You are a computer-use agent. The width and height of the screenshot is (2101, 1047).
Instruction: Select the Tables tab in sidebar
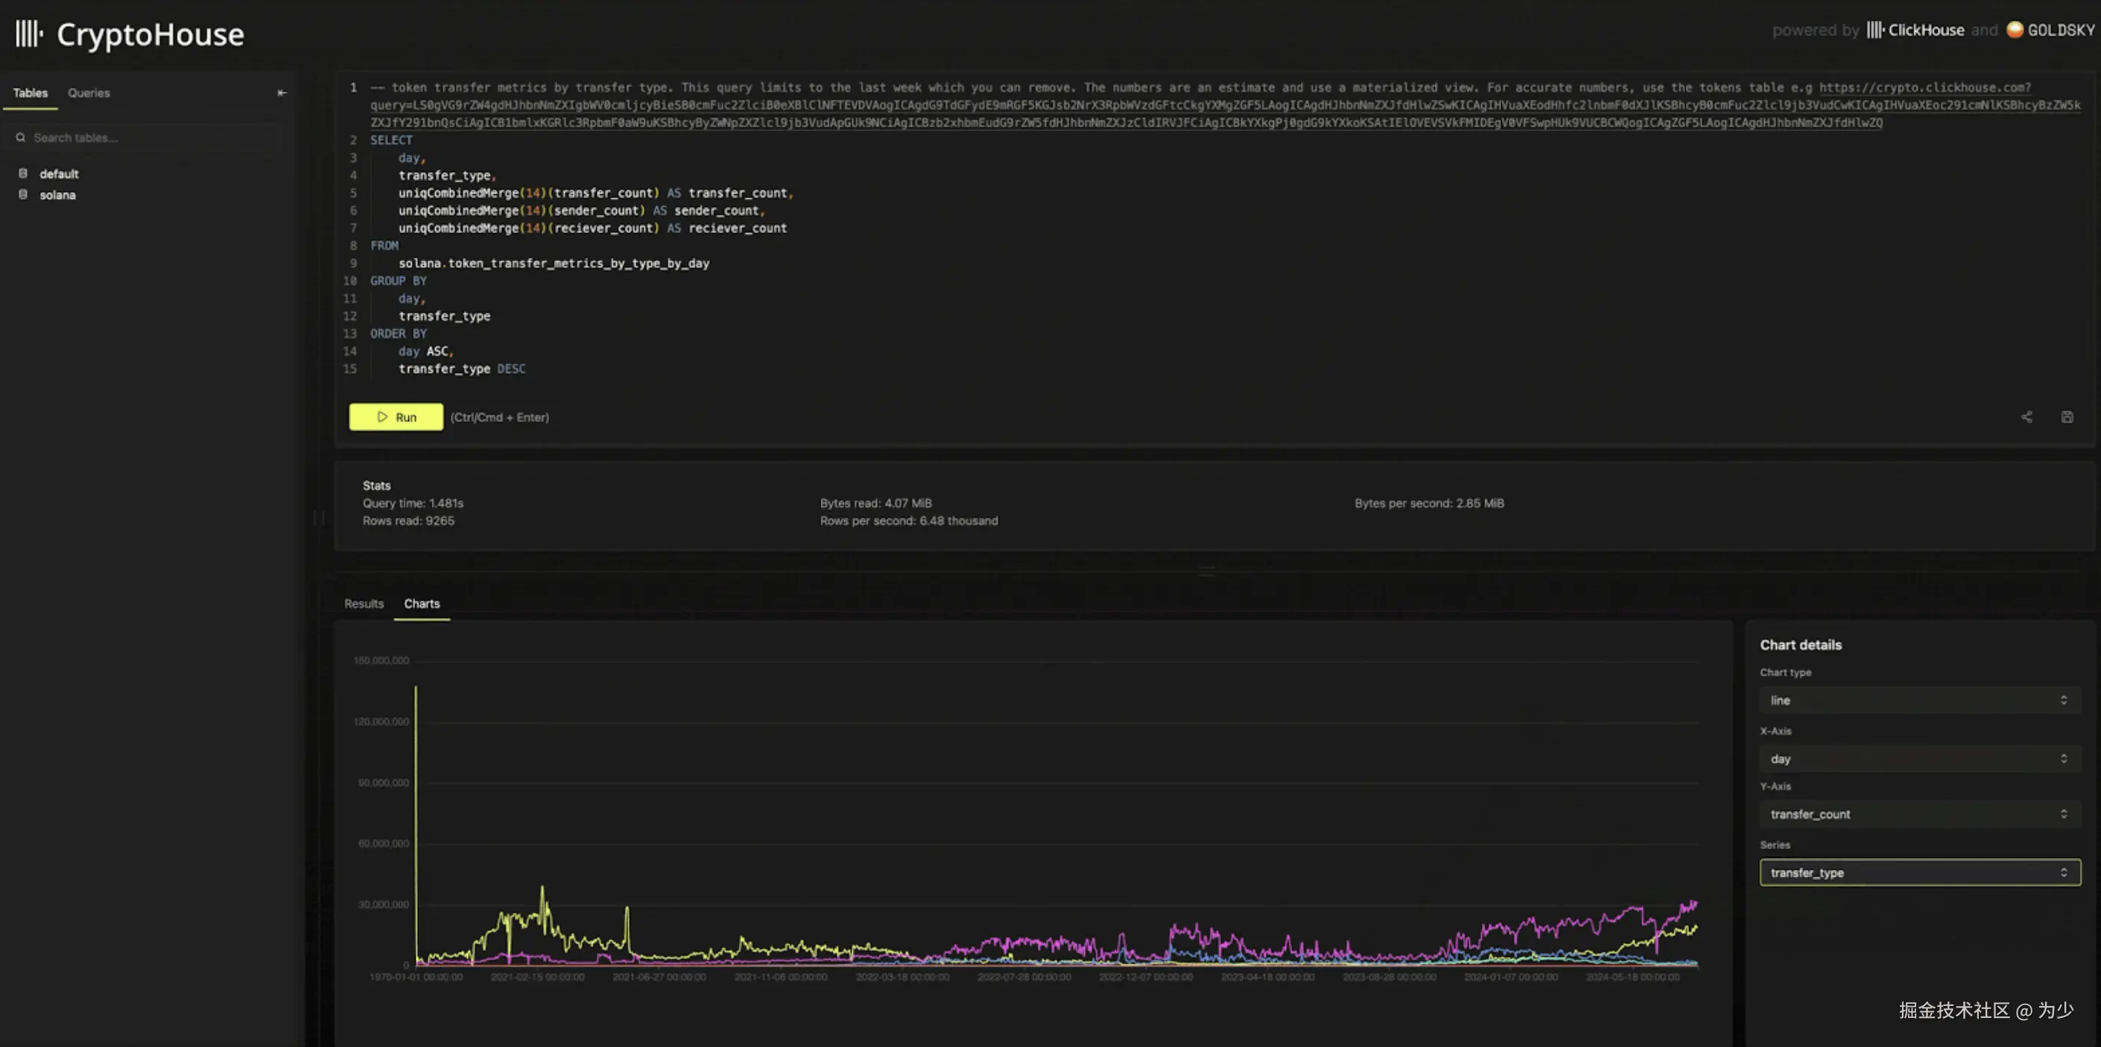31,93
